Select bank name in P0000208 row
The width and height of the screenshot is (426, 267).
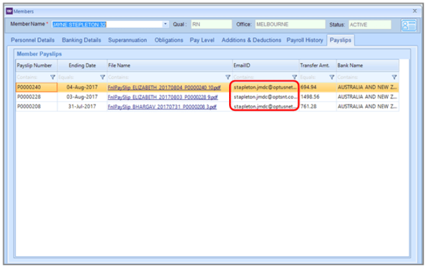click(368, 107)
